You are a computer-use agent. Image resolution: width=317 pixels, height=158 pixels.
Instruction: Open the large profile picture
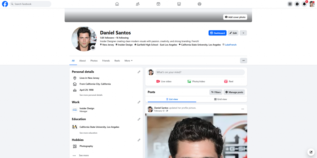[84, 39]
